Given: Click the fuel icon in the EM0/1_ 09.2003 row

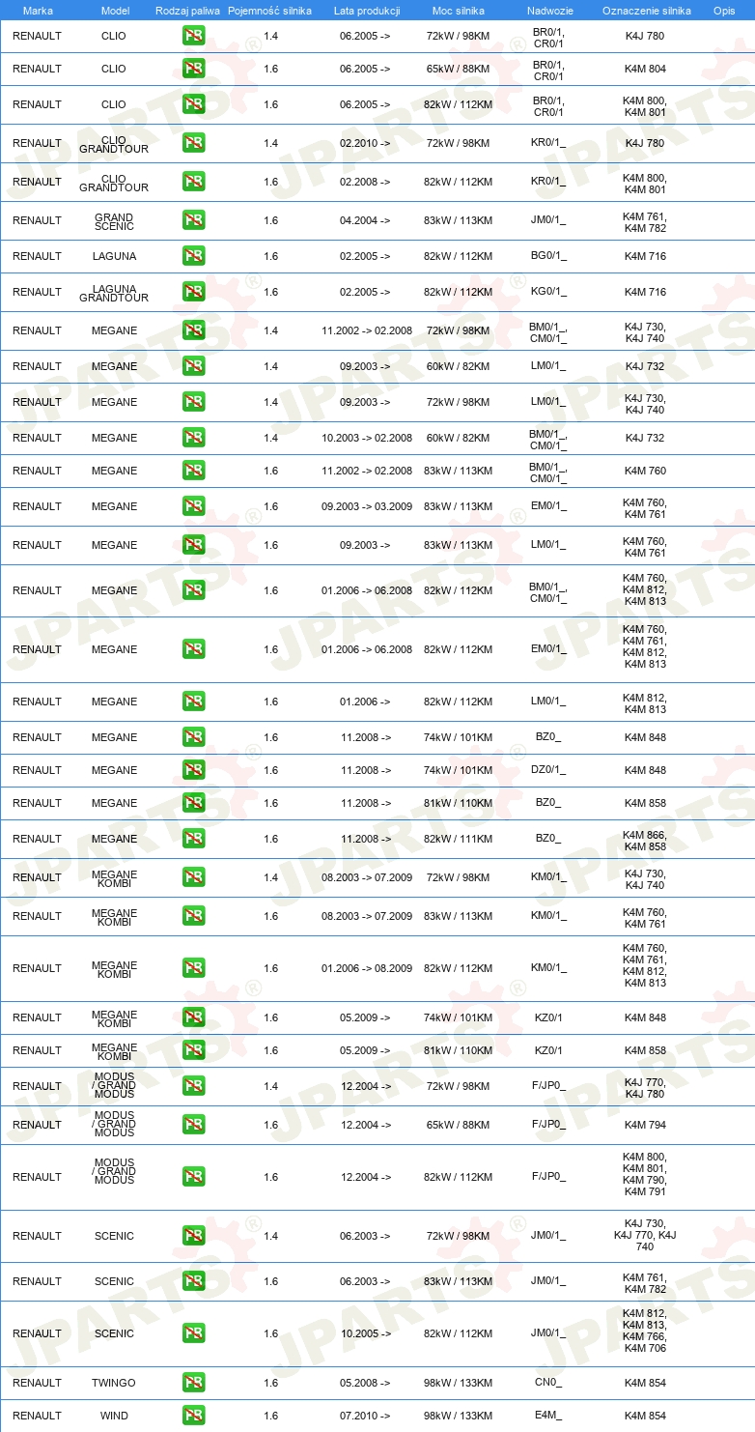Looking at the screenshot, I should coord(193,506).
